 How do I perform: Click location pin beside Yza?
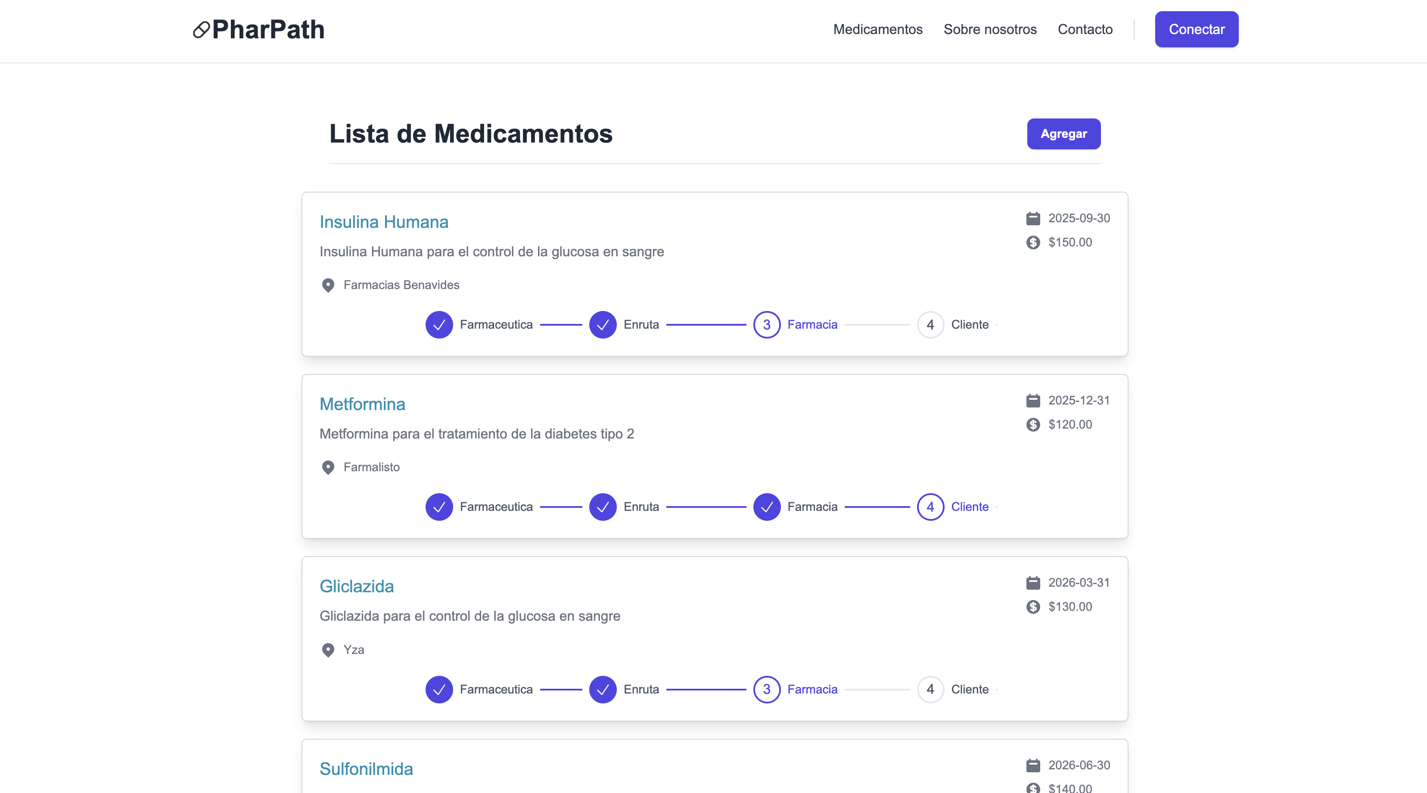328,650
